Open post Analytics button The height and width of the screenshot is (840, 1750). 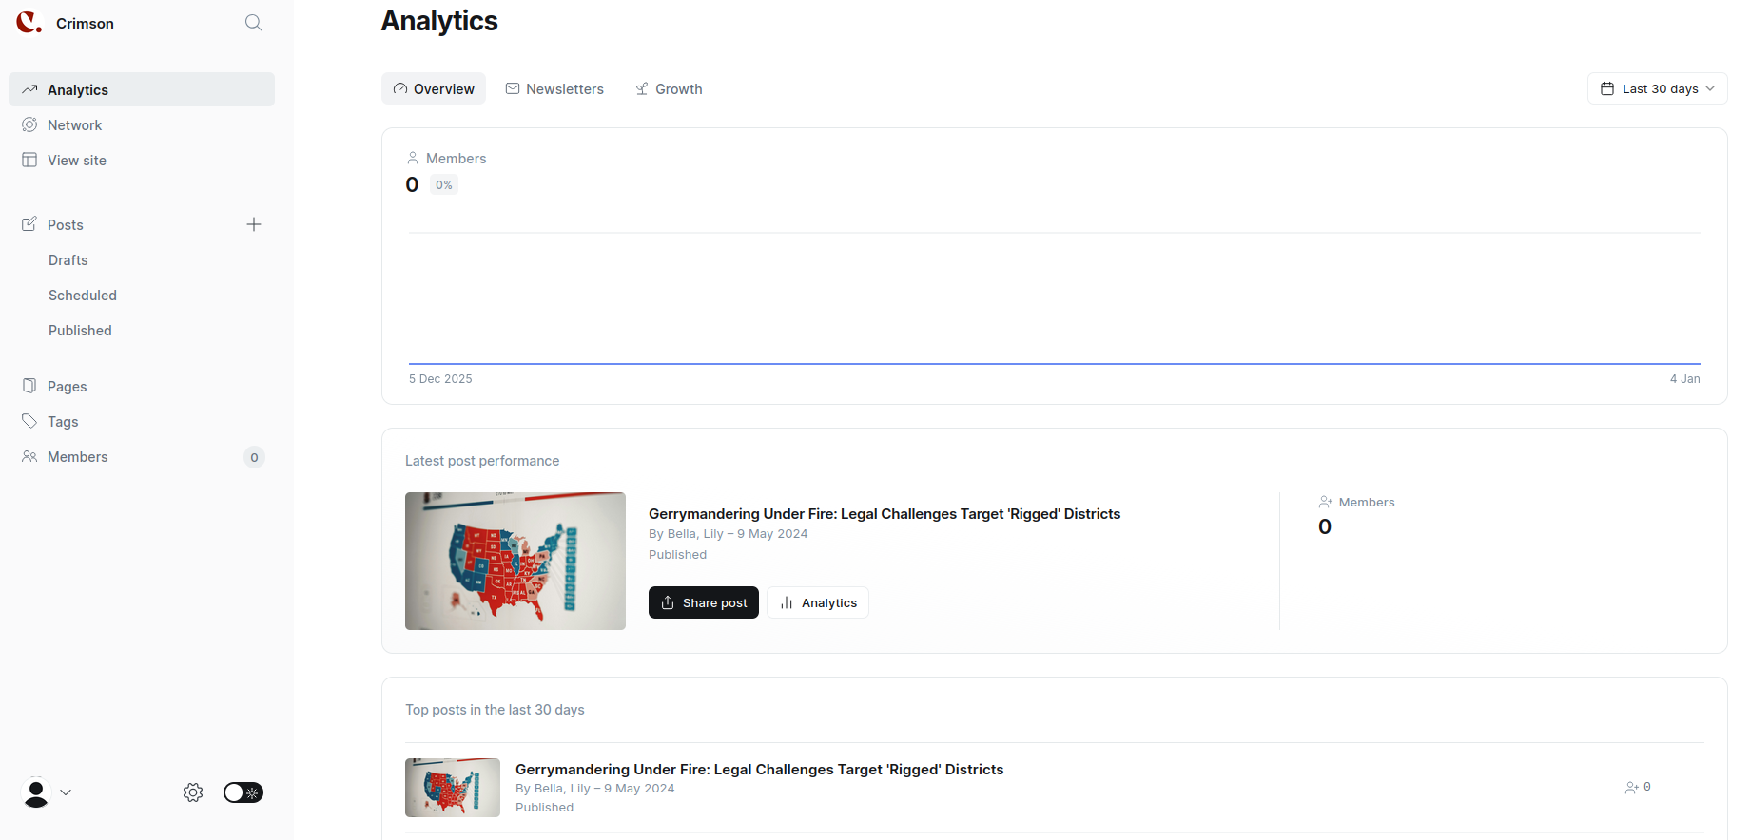tap(818, 602)
